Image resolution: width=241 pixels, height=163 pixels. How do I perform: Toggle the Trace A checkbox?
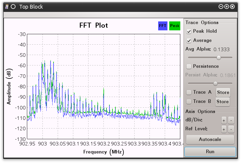pos(189,92)
